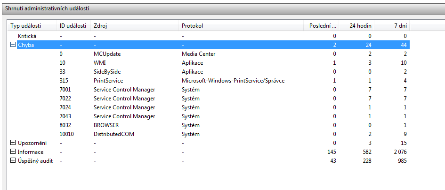The image size is (445, 190).
Task: Expand the Informace event group
Action: coord(13,152)
